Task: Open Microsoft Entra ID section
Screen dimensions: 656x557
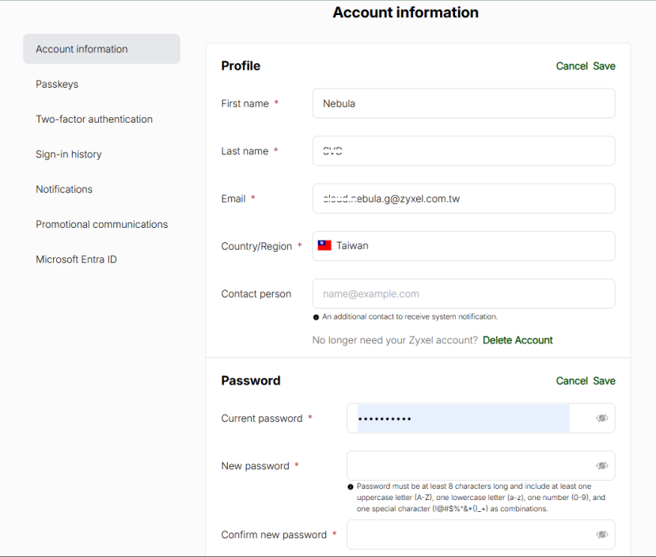Action: coord(76,260)
